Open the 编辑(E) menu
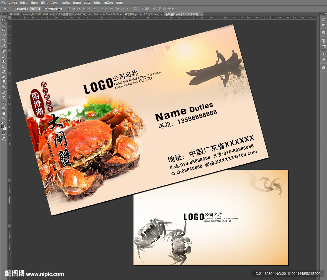 [24, 3]
